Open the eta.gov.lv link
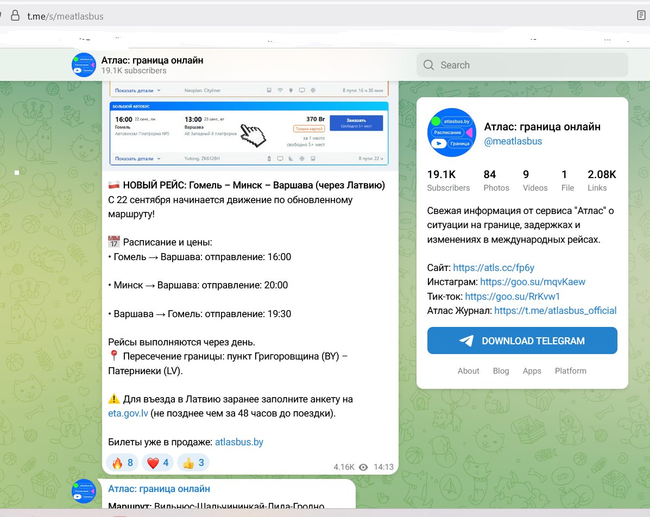The width and height of the screenshot is (650, 517). tap(128, 413)
